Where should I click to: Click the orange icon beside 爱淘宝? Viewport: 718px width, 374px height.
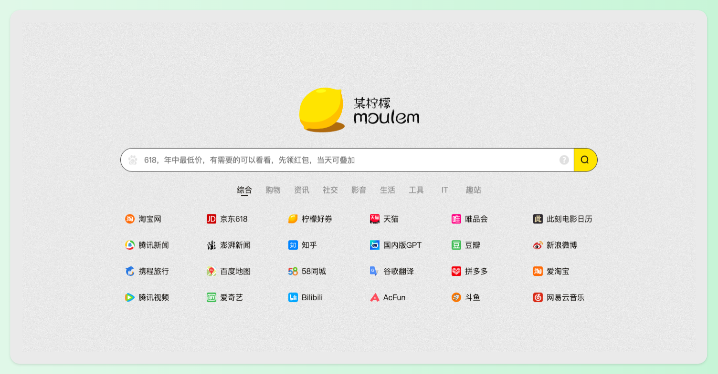pos(538,272)
